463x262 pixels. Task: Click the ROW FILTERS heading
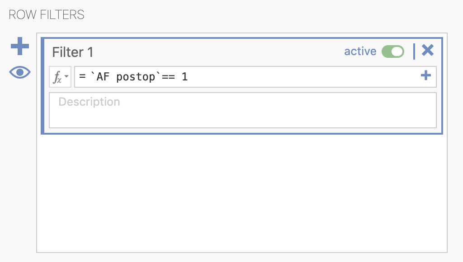pyautogui.click(x=47, y=15)
